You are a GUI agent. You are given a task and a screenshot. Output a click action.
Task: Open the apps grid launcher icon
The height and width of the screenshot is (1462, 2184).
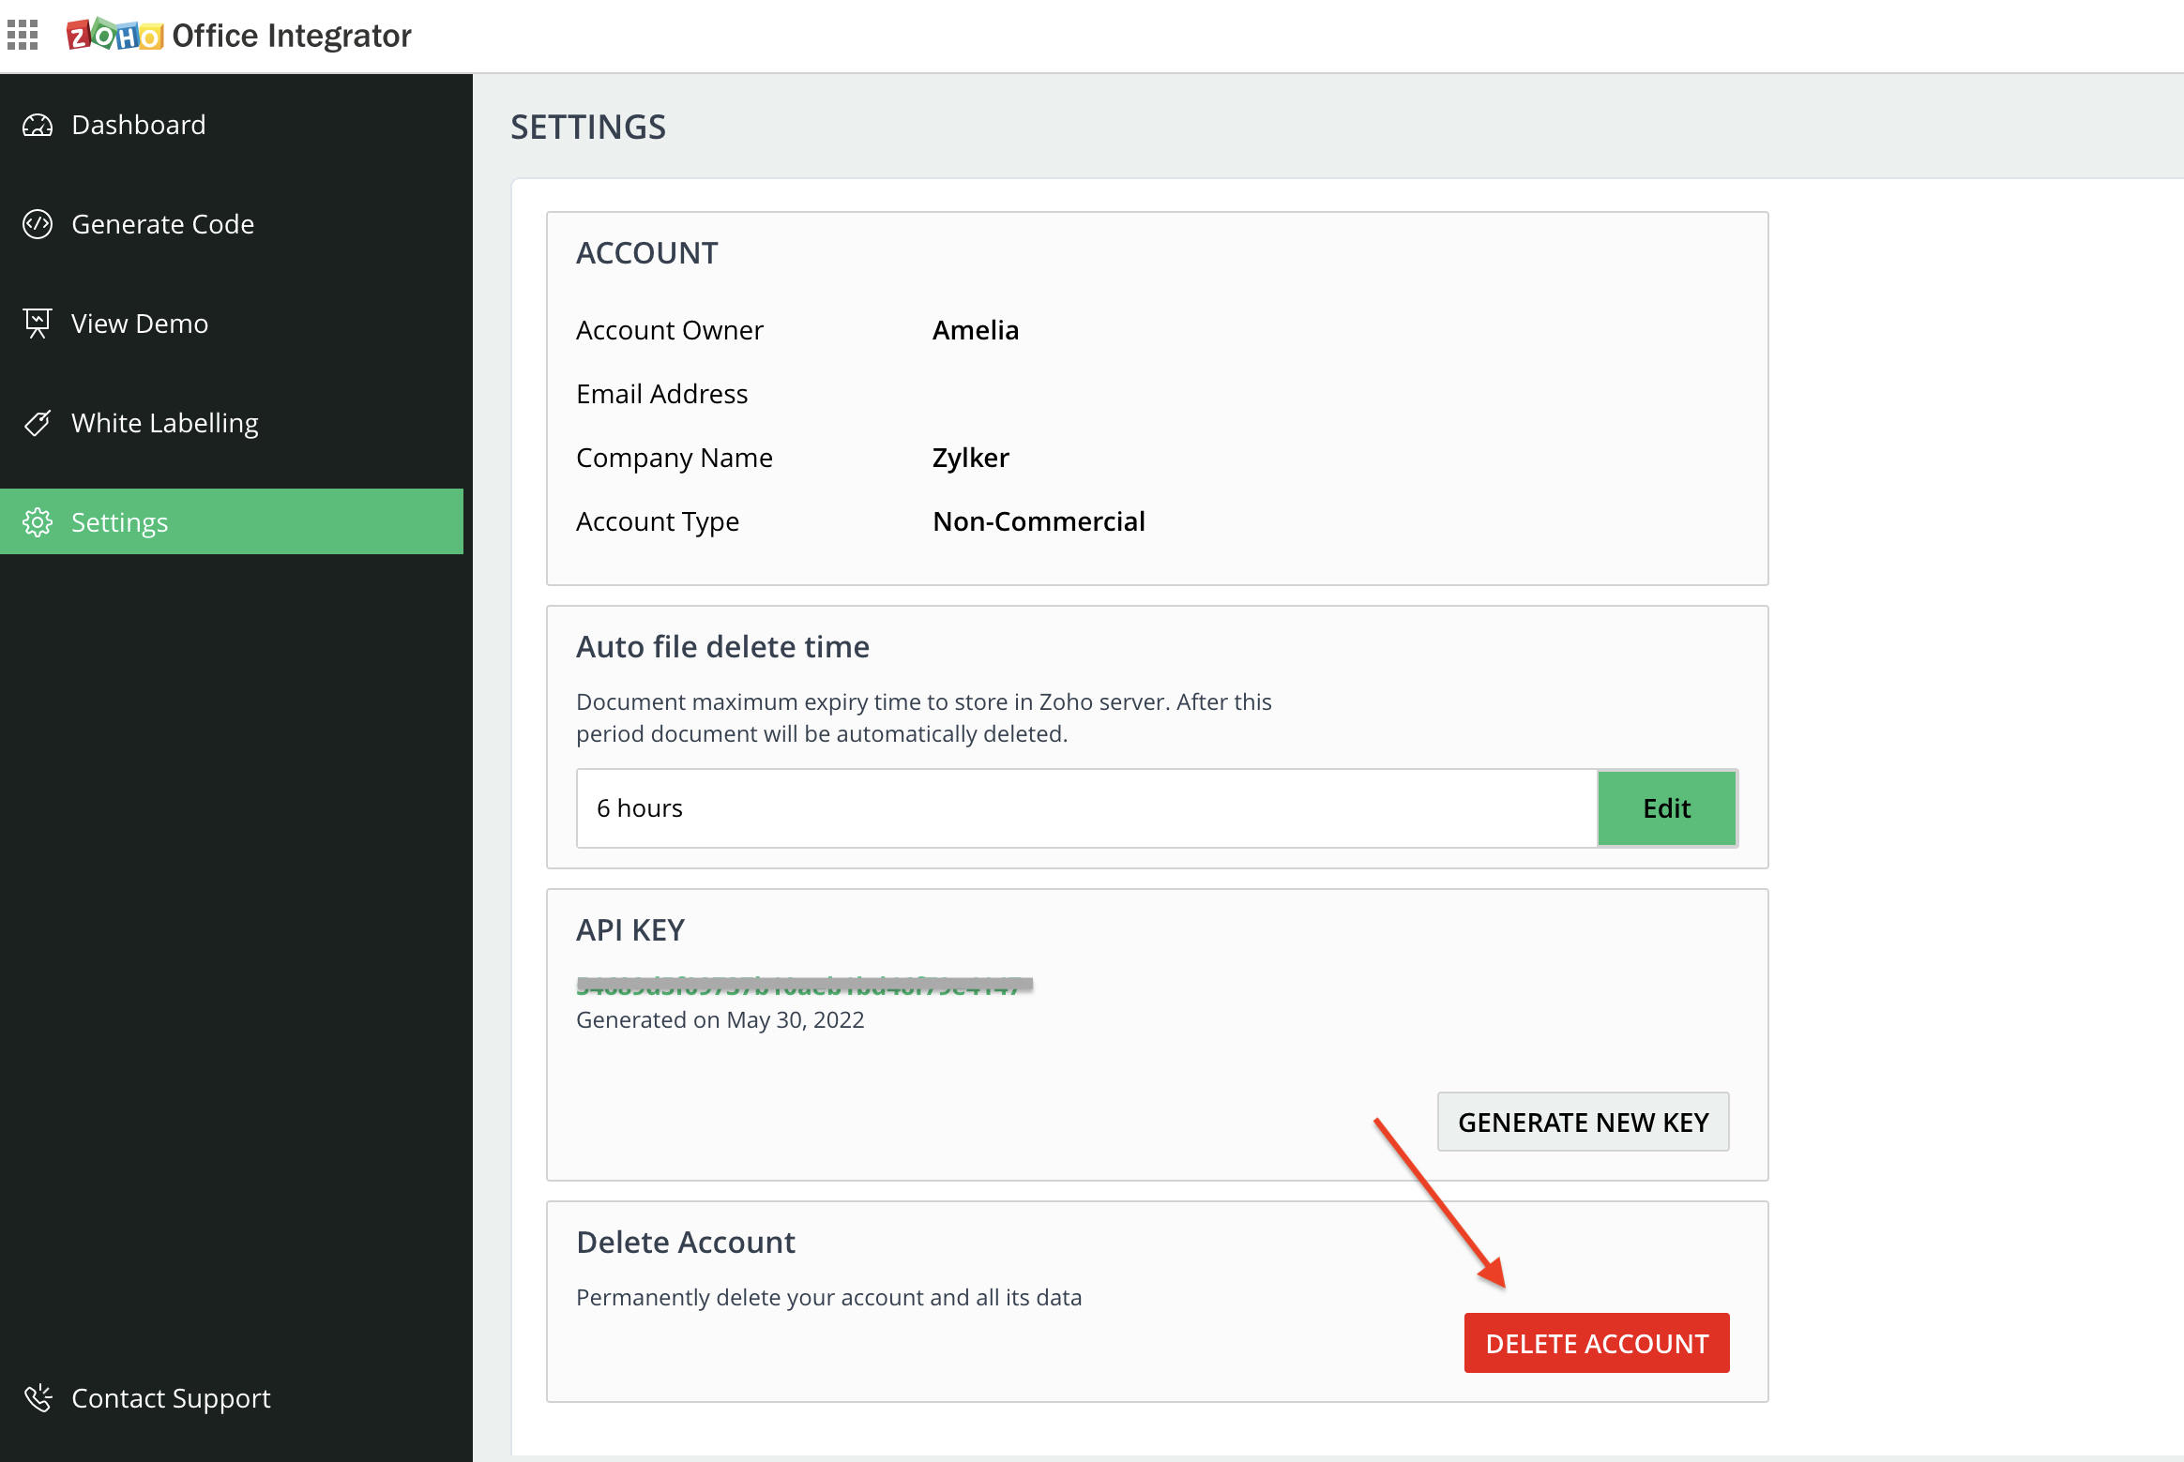(x=23, y=35)
